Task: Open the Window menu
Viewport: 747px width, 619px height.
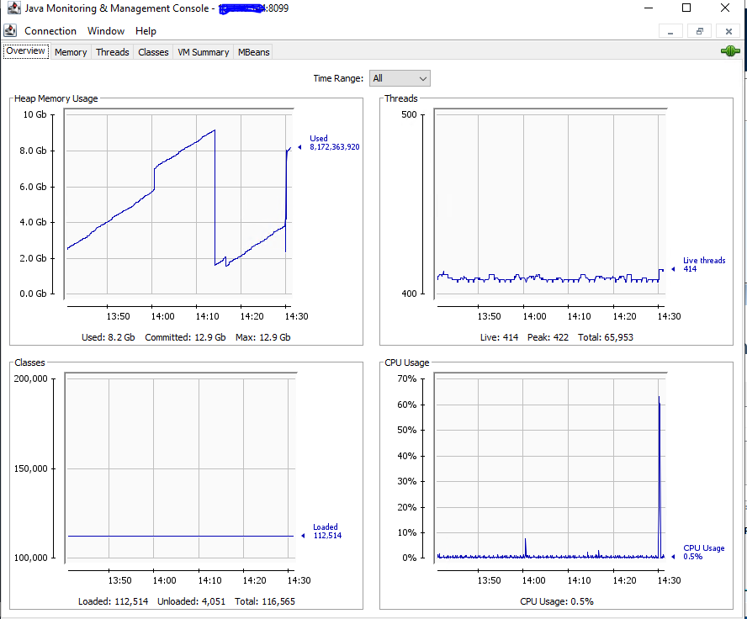Action: click(106, 31)
